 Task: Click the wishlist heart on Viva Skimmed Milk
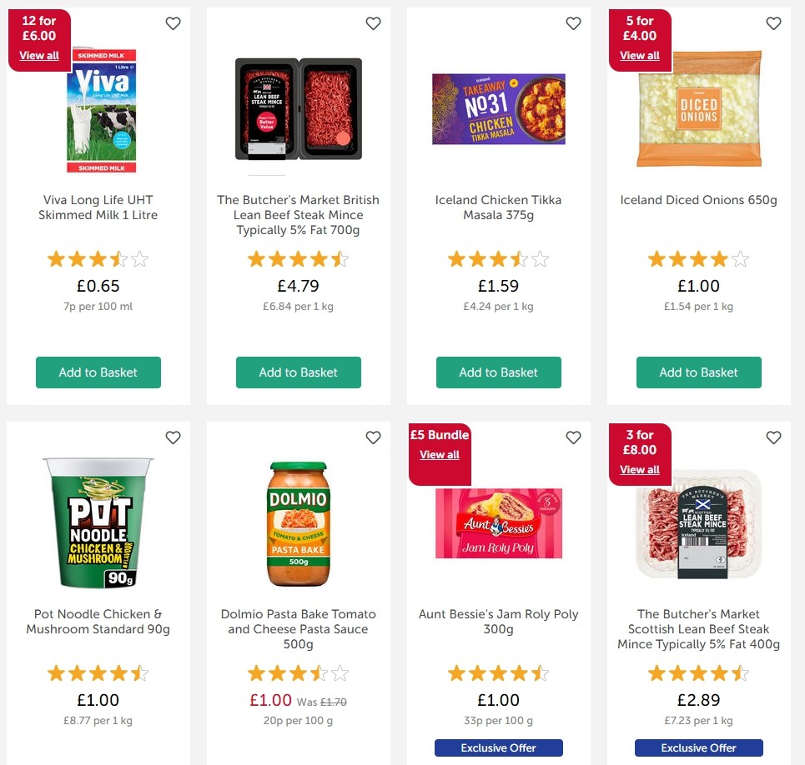[x=173, y=23]
